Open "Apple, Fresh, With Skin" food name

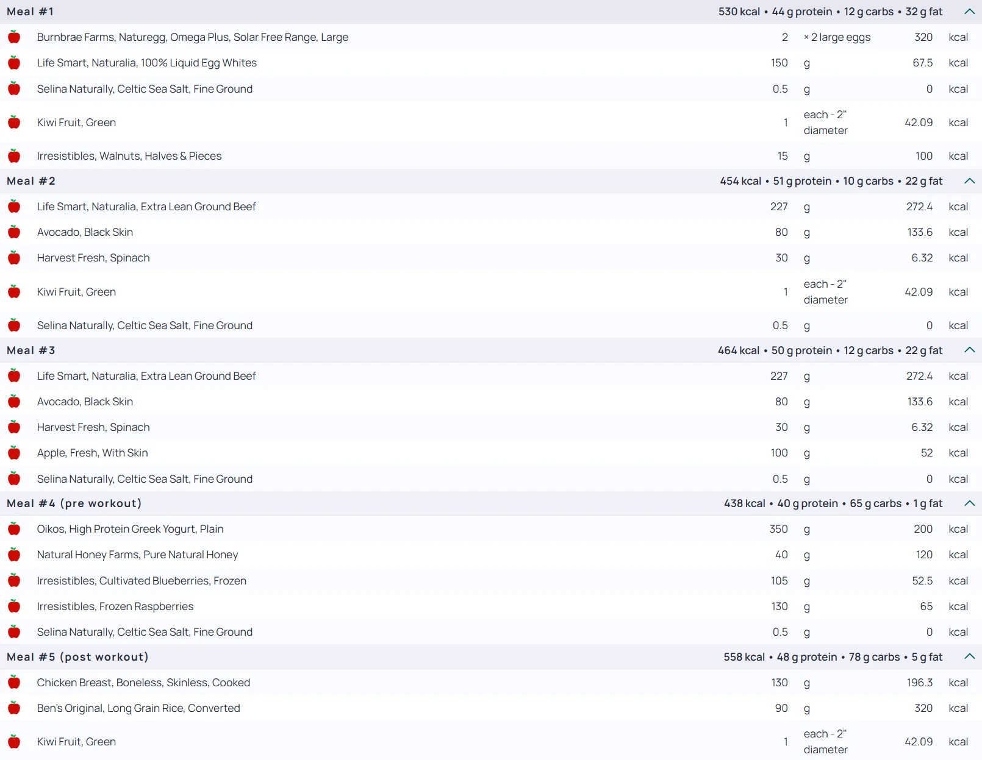(93, 453)
